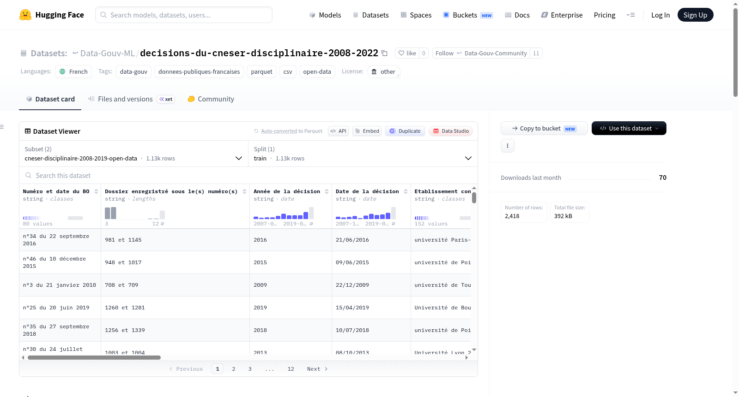This screenshot has width=739, height=397.
Task: Open the license 'other' tag
Action: (x=383, y=71)
